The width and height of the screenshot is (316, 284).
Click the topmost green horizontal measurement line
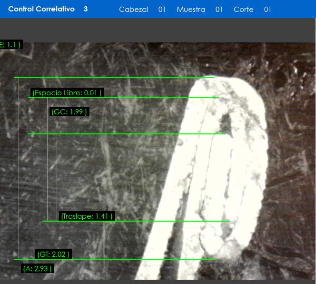[x=114, y=77]
